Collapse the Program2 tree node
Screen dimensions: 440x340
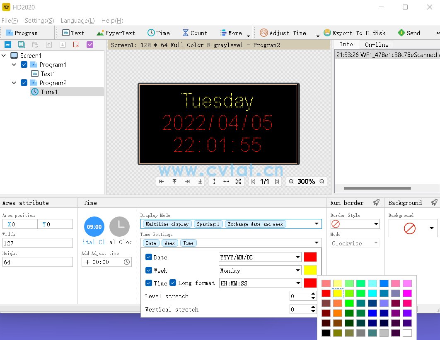[x=14, y=83]
